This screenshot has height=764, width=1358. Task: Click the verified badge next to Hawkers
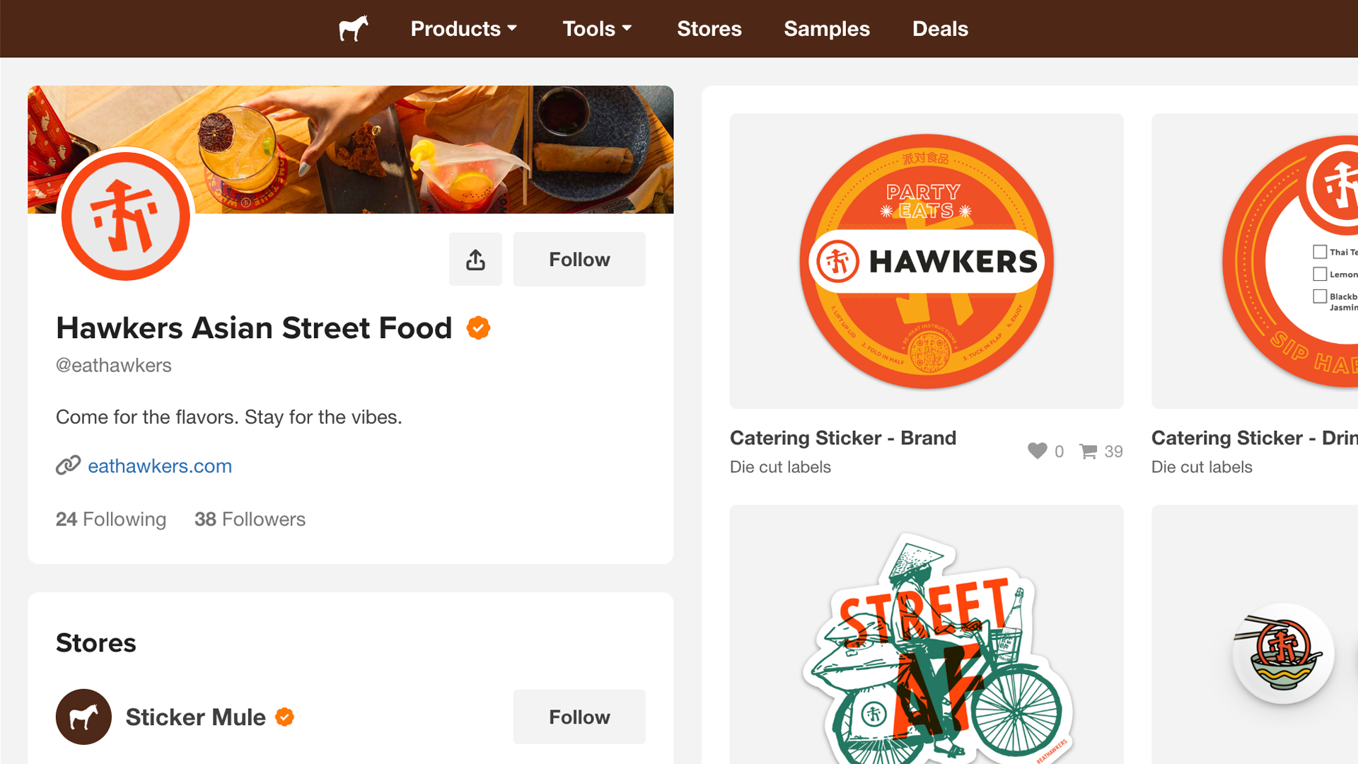[x=478, y=328]
